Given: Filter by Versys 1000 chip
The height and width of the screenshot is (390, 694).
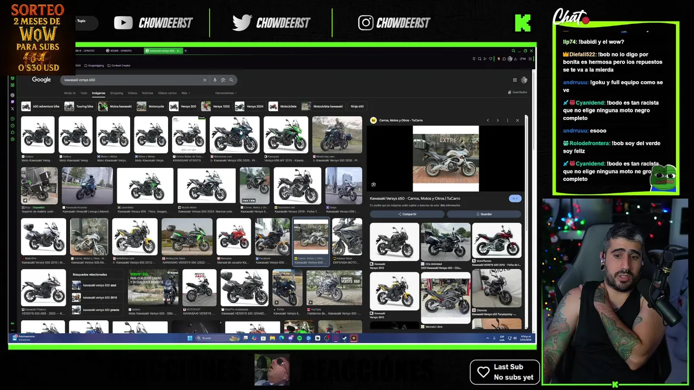Looking at the screenshot, I should (x=216, y=106).
